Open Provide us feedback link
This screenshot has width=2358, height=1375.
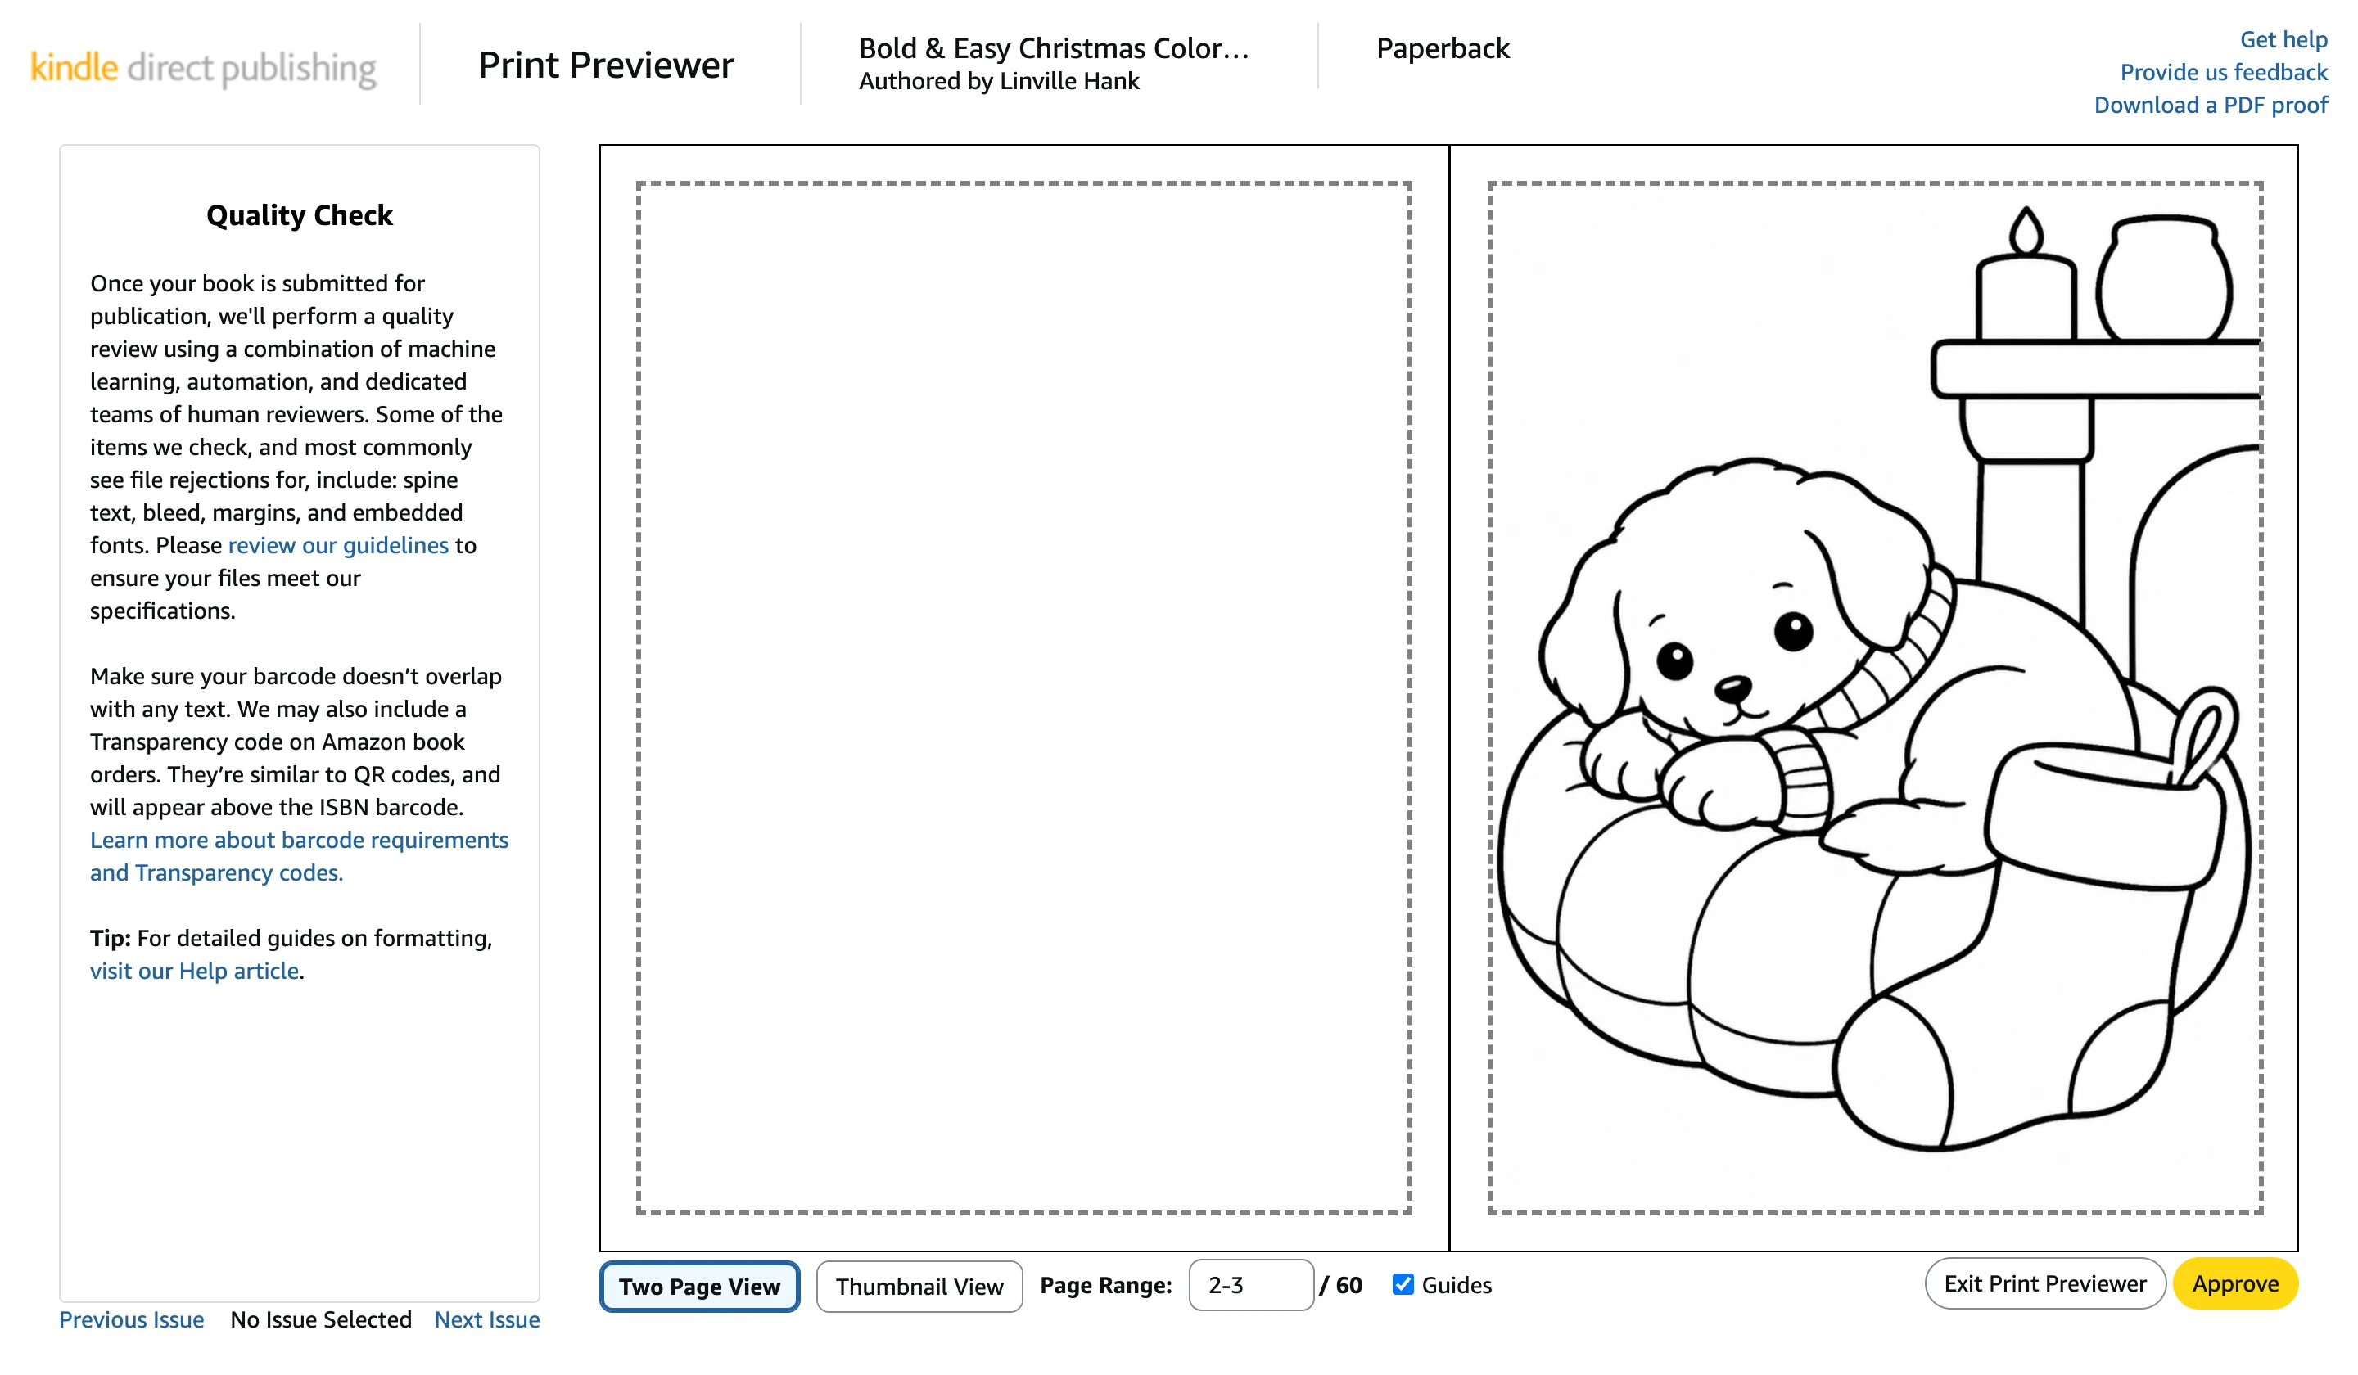coord(2223,72)
